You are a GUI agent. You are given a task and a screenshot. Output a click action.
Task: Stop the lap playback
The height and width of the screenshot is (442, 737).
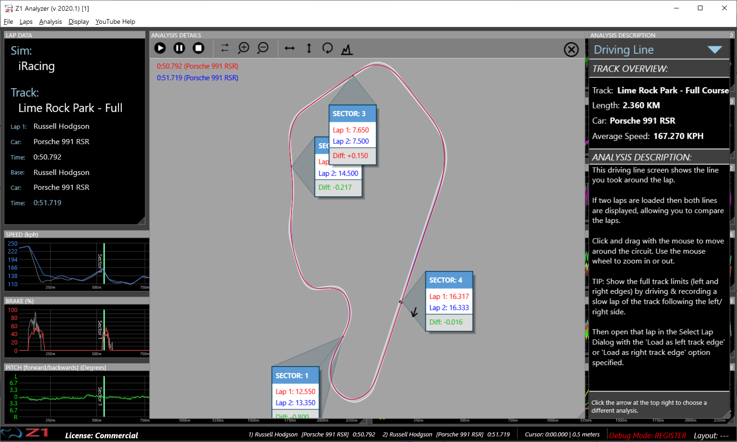pos(199,48)
